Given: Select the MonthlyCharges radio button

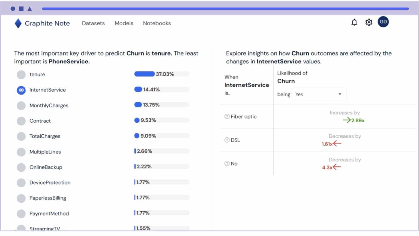Looking at the screenshot, I should pyautogui.click(x=21, y=106).
